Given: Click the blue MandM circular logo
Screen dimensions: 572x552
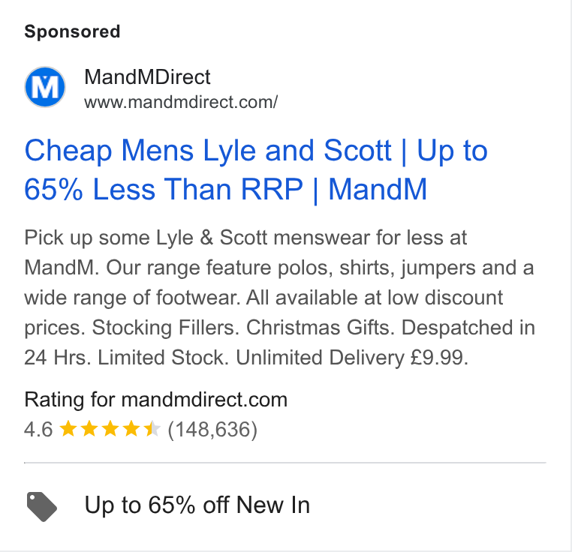Looking at the screenshot, I should [45, 87].
